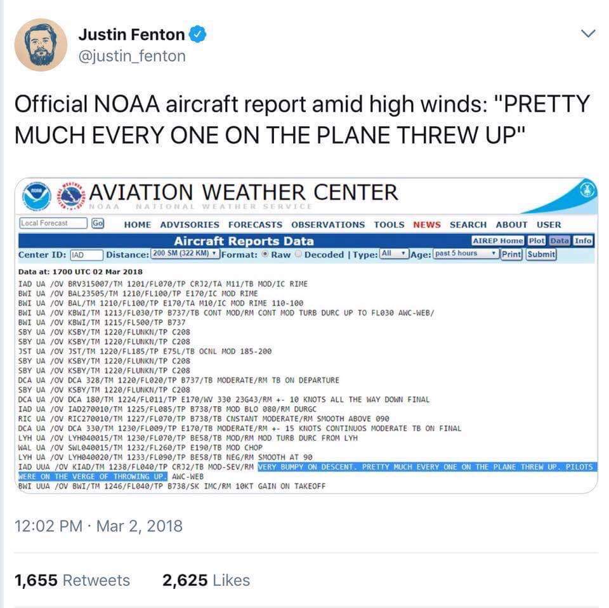Open the tweet options chevron
Viewport: 609px width, 608px height.
click(x=588, y=34)
